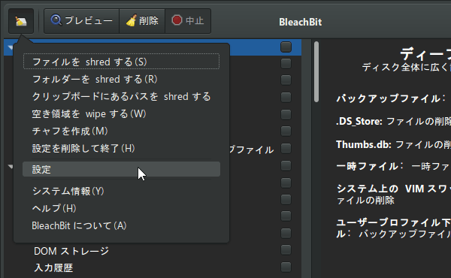Screen dimensions: 451x278
Task: Toggle checkbox beside プファイル row
Action: (x=286, y=149)
